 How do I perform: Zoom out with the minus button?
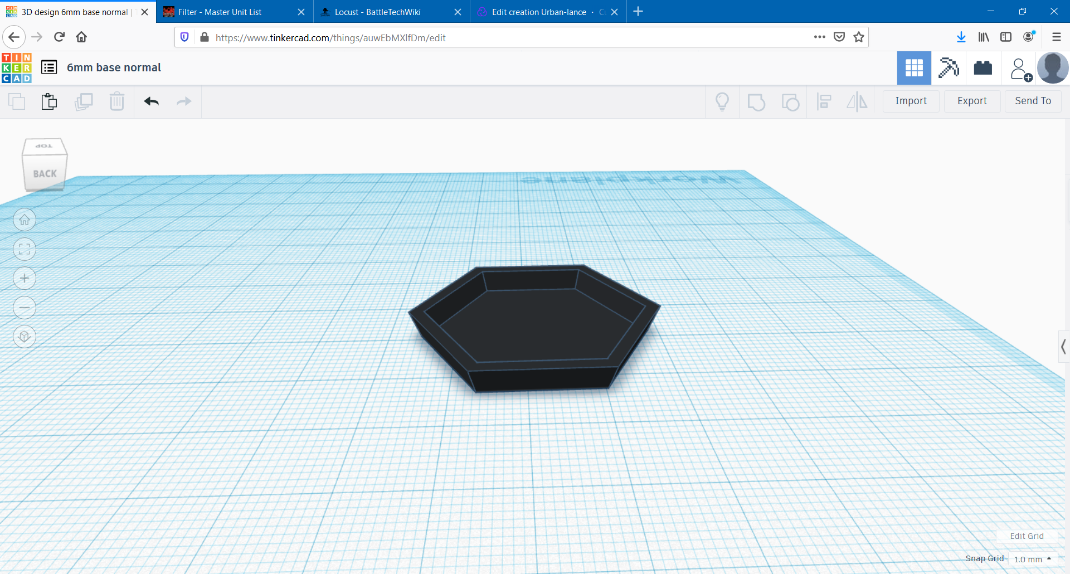(x=25, y=308)
